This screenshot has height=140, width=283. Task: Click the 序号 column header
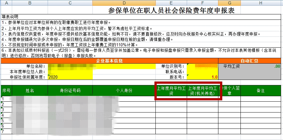tap(6, 90)
